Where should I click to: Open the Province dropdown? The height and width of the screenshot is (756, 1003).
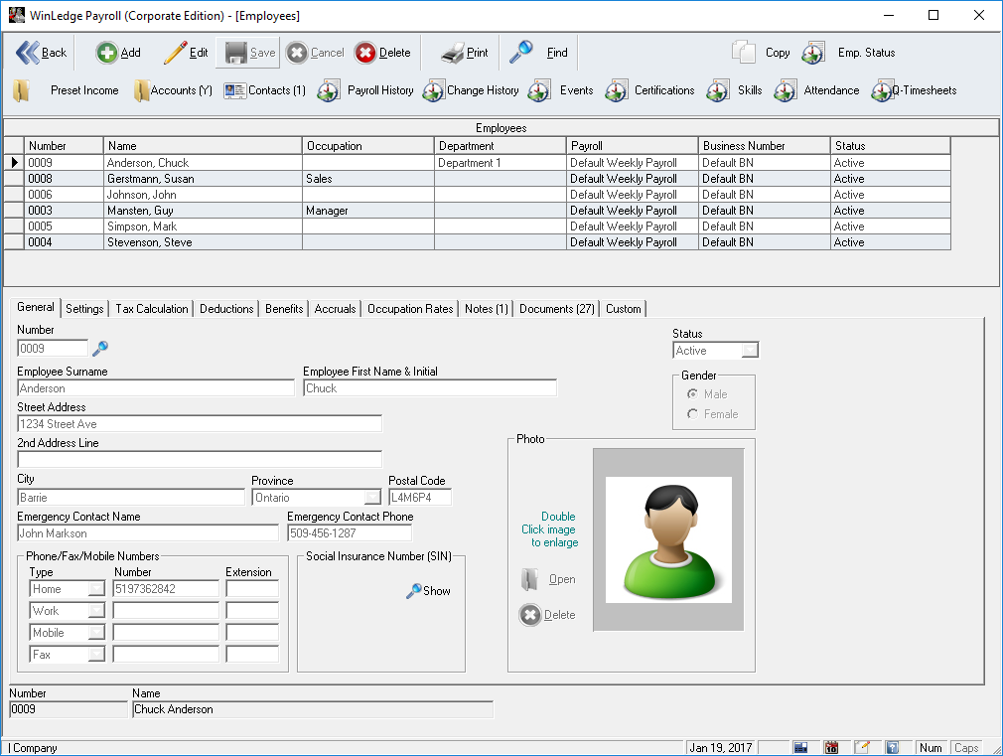(x=372, y=498)
